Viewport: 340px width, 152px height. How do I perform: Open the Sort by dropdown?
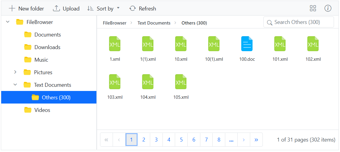103,9
